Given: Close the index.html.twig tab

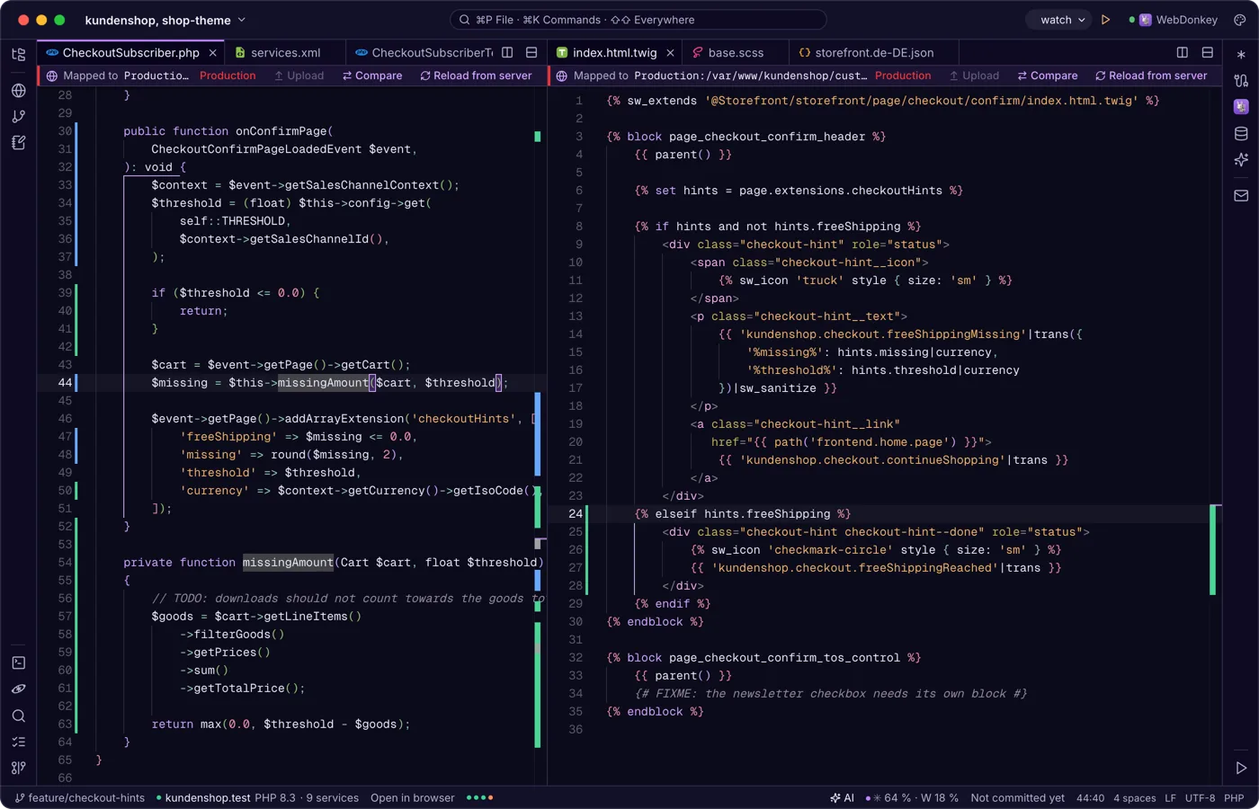Looking at the screenshot, I should pos(670,53).
